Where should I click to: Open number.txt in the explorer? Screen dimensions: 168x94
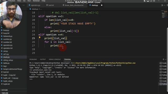pyautogui.click(x=8, y=42)
